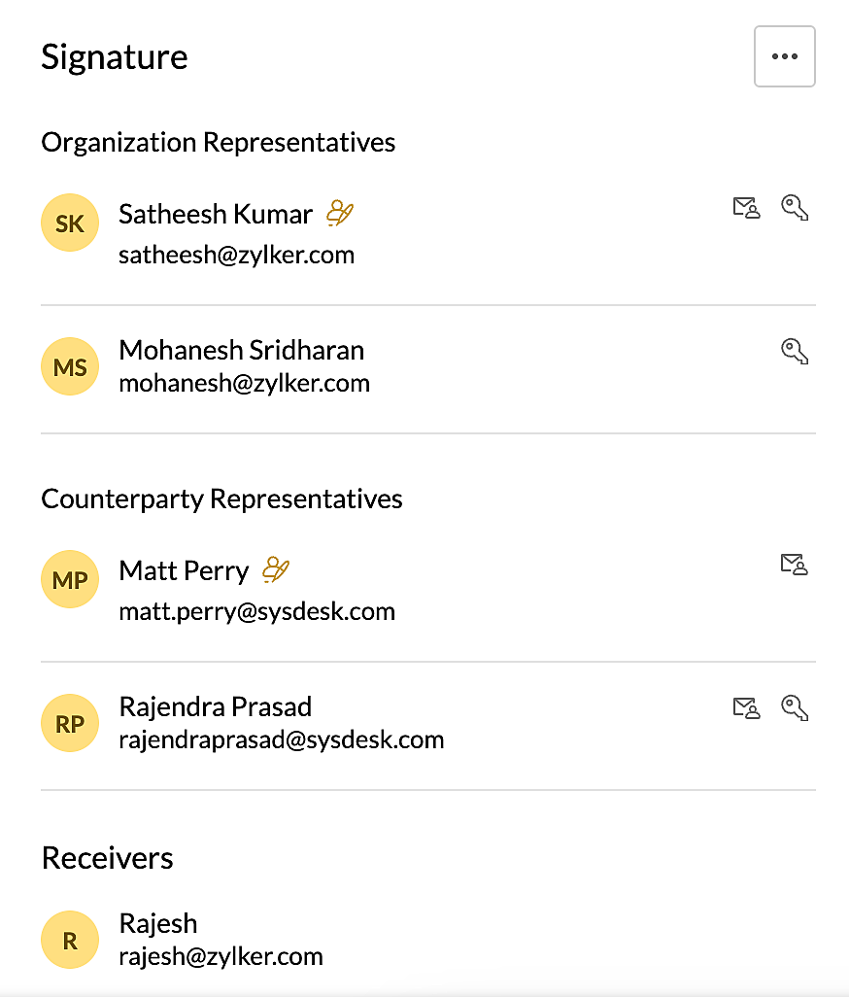Click Satheesh Kumar's key icon
The image size is (849, 997).
tap(795, 208)
